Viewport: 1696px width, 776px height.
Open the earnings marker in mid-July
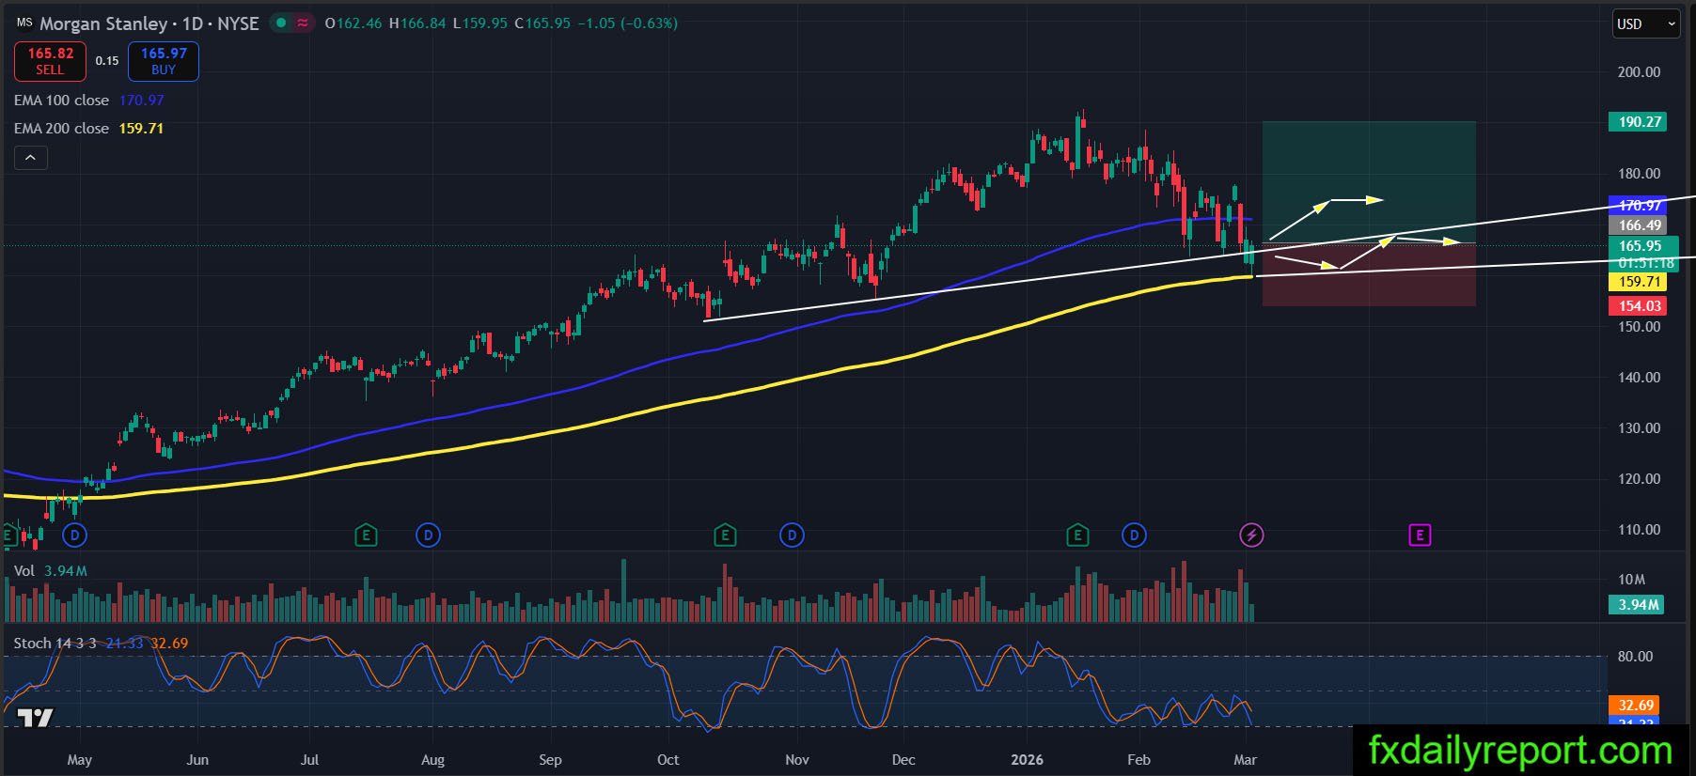pyautogui.click(x=366, y=535)
